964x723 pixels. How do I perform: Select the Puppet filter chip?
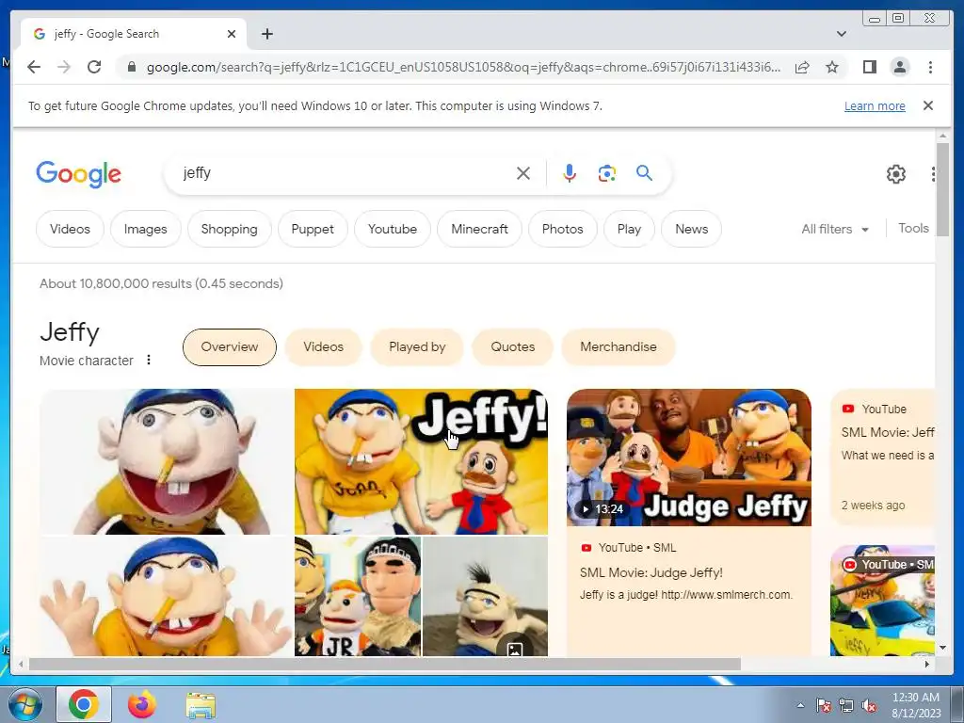click(313, 229)
